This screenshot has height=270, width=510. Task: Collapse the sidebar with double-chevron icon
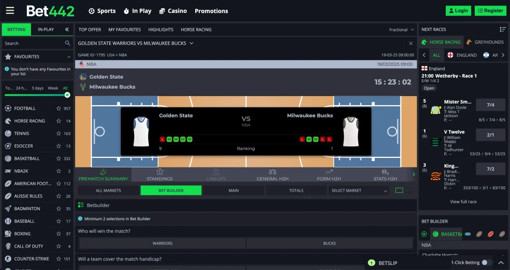[x=67, y=29]
